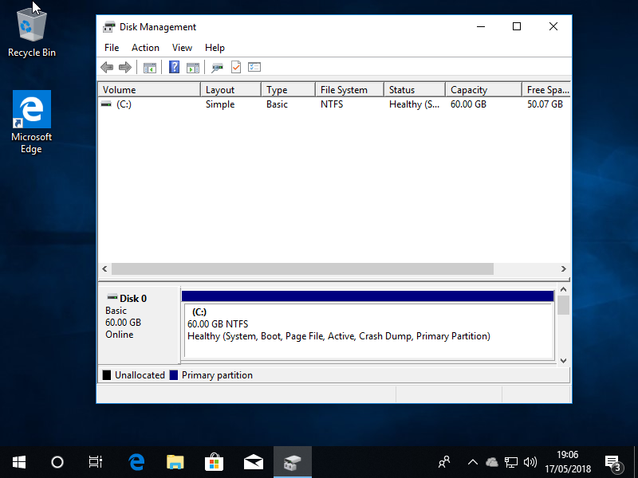The width and height of the screenshot is (638, 478).
Task: Click the 'Simple' layout cell
Action: click(220, 104)
